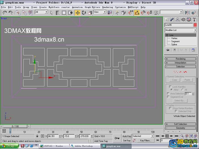Open the MAXScript menu
The width and height of the screenshot is (199, 149).
pos(133,7)
